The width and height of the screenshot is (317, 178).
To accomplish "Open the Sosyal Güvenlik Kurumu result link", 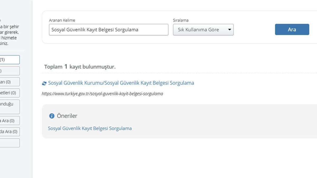I will click(121, 83).
